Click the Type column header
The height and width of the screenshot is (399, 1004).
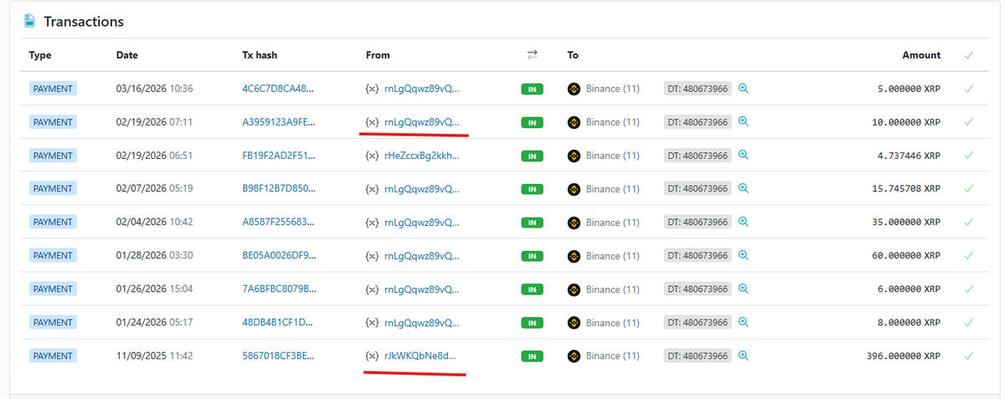pos(39,55)
